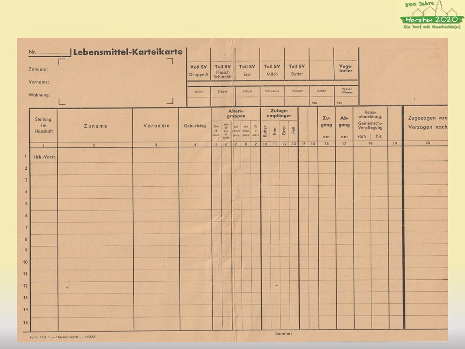This screenshot has height=349, width=465.
Task: Click the Zugezogen von header text
Action: pos(427,117)
